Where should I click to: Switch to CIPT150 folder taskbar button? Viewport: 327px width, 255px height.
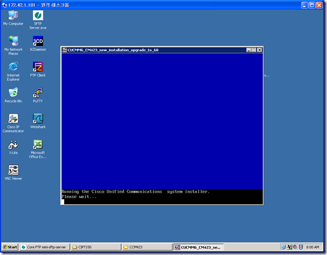96,247
